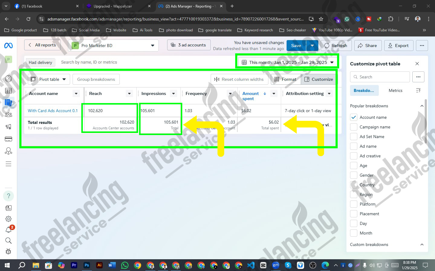
Task: Open the news feed icon in the sidebar
Action: pos(8,208)
